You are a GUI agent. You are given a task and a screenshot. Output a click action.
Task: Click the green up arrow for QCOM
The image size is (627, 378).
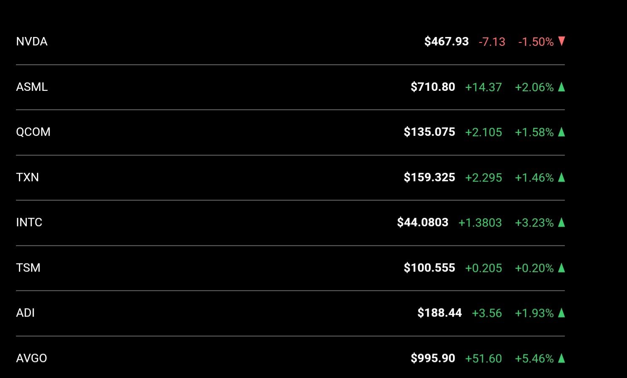coord(561,132)
